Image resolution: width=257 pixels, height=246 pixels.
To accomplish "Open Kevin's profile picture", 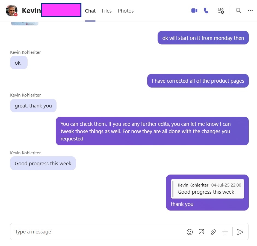I will [x=11, y=11].
